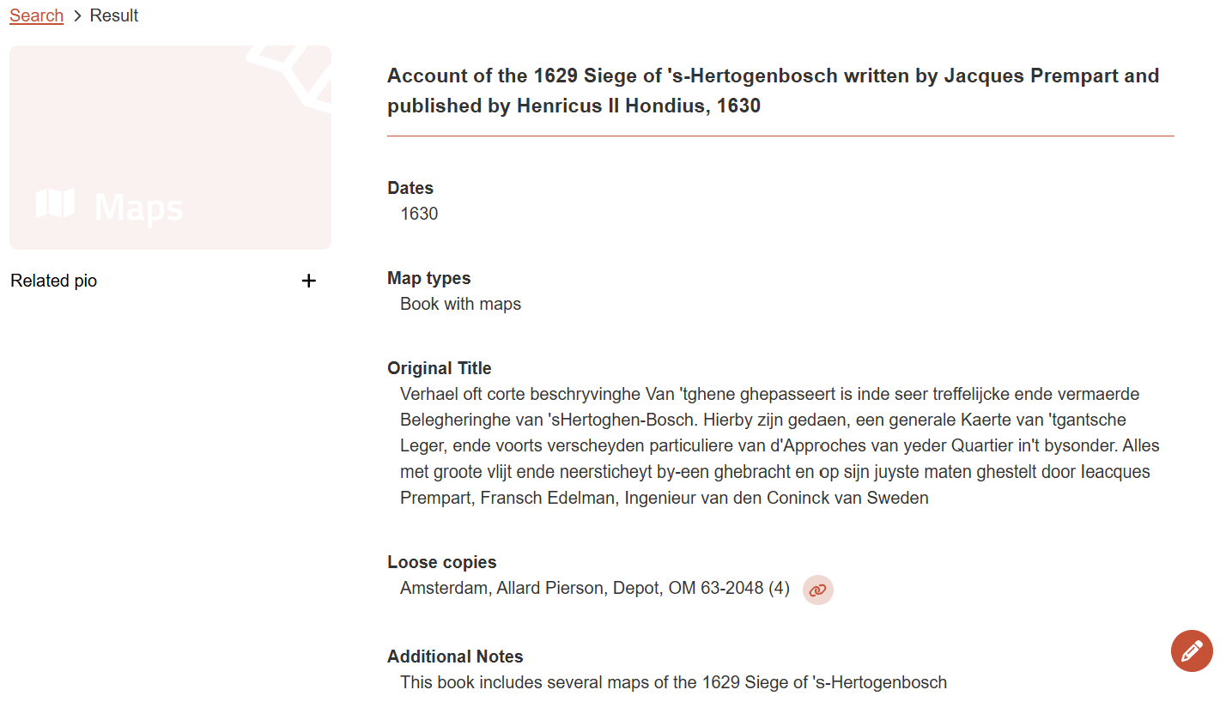Click the record title heading
The image size is (1226, 708).
[773, 90]
